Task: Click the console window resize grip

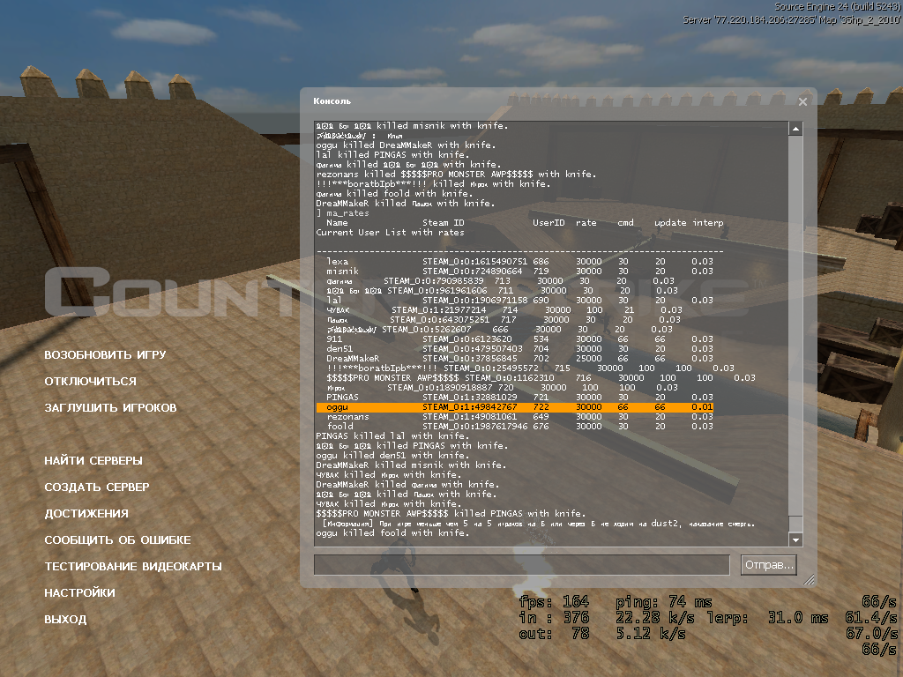Action: pos(810,580)
